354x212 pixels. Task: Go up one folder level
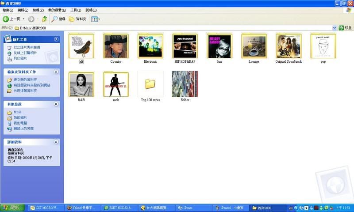pyautogui.click(x=45, y=19)
